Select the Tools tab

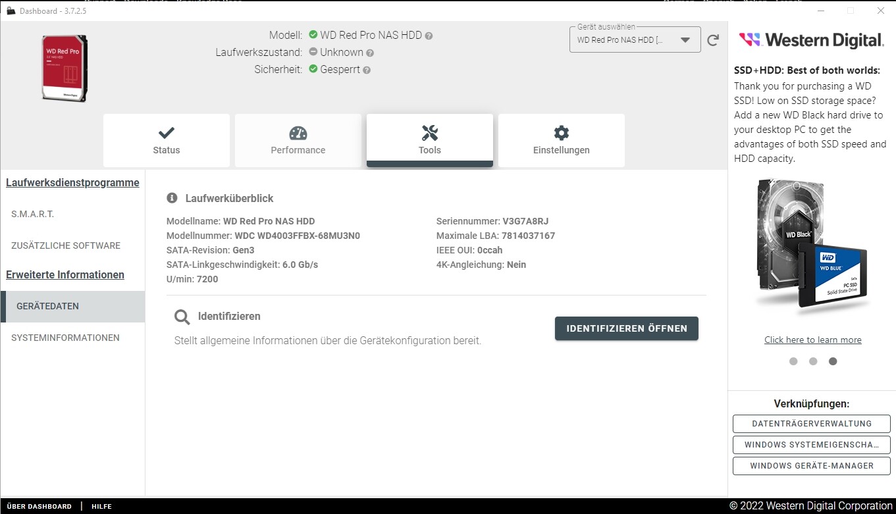point(430,140)
